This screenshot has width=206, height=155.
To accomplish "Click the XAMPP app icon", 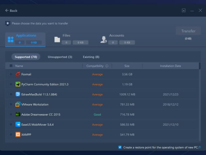I will 18,135.
